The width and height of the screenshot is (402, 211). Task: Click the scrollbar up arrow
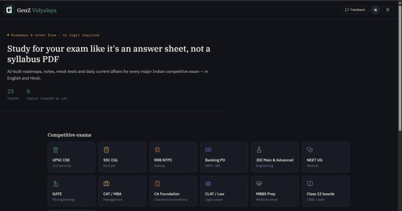400,2
